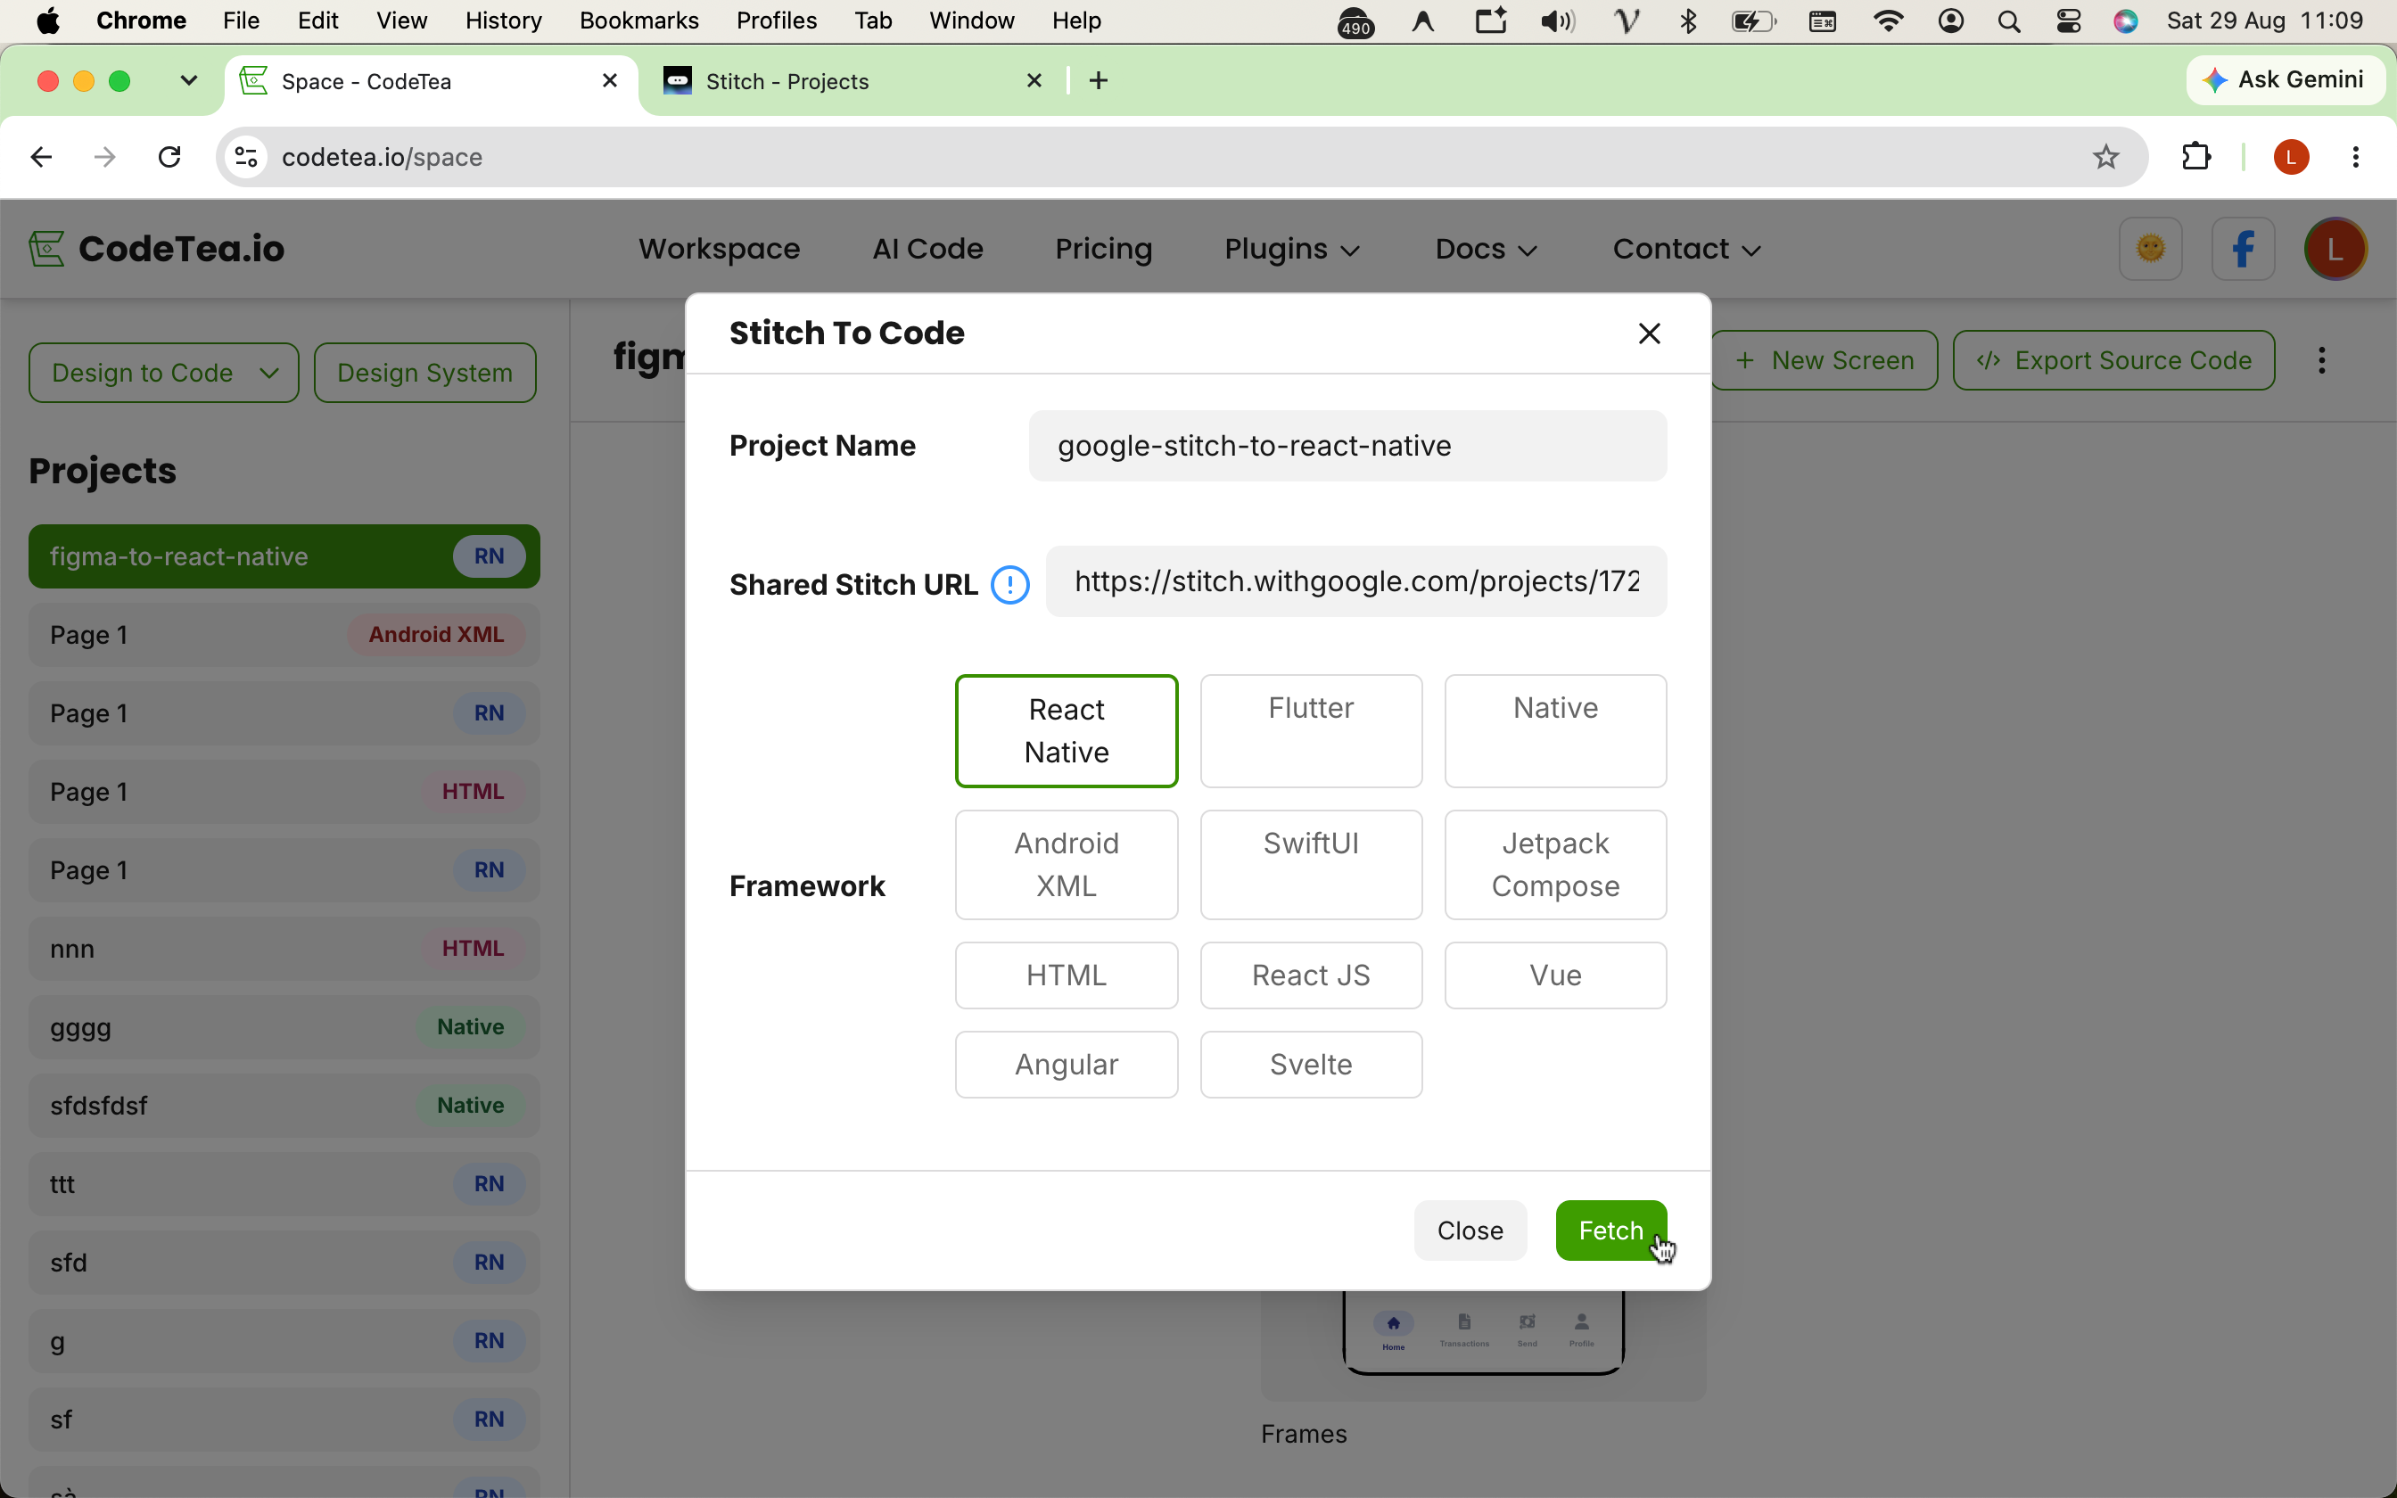This screenshot has height=1498, width=2397.
Task: Open macOS Spotlight search icon
Action: pyautogui.click(x=2009, y=21)
